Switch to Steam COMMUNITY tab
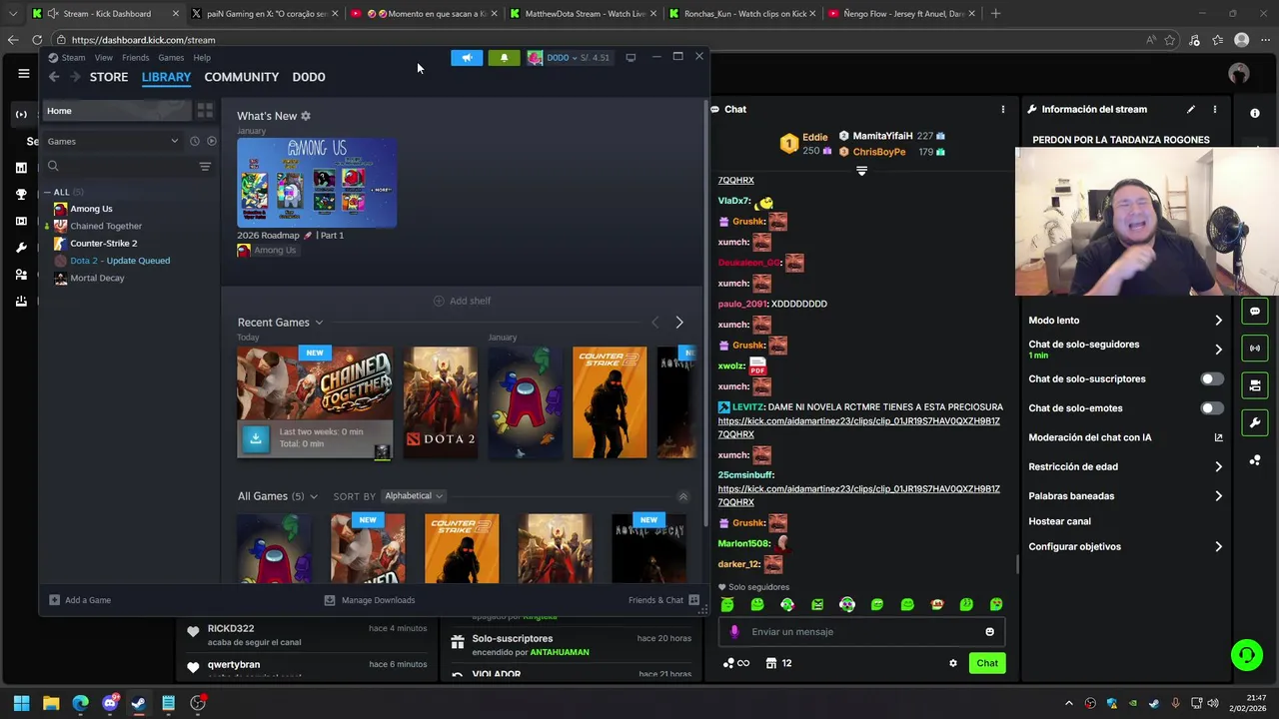Image resolution: width=1279 pixels, height=719 pixels. click(x=242, y=77)
